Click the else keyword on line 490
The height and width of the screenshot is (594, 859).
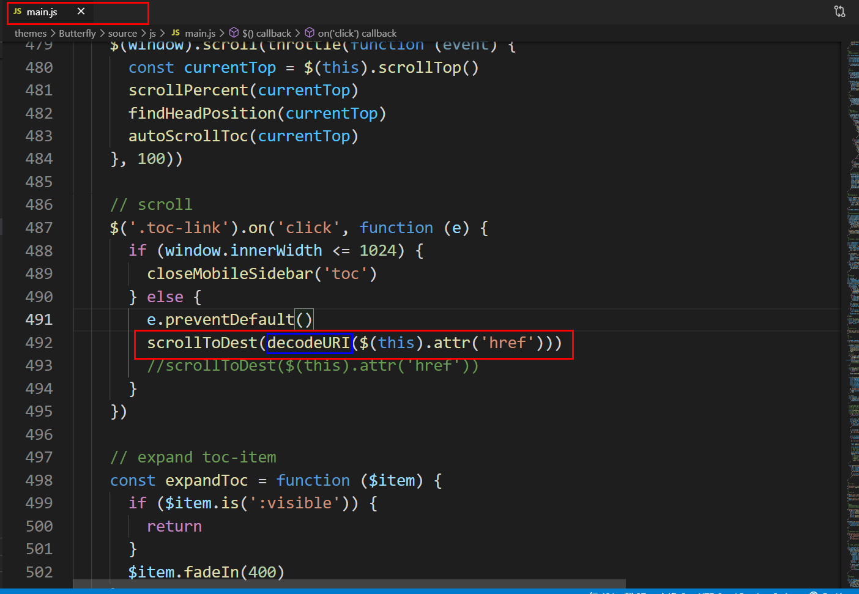click(x=165, y=297)
